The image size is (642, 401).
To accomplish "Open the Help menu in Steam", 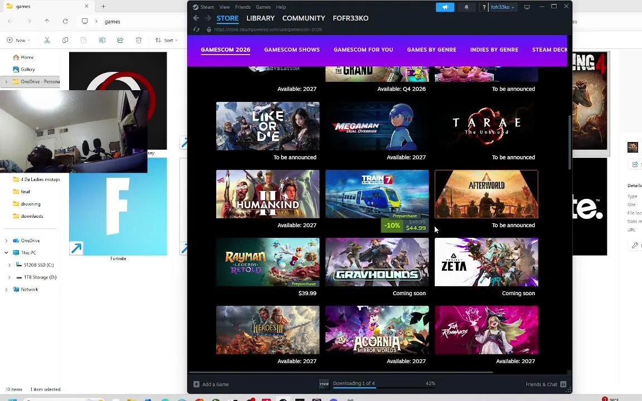I will click(x=281, y=7).
